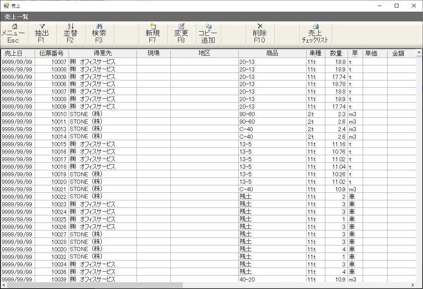
Task: Click the horizontal scrollbar left arrow
Action: (x=3, y=285)
